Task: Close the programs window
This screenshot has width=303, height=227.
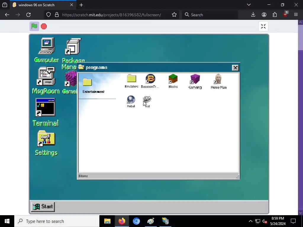Action: point(235,68)
